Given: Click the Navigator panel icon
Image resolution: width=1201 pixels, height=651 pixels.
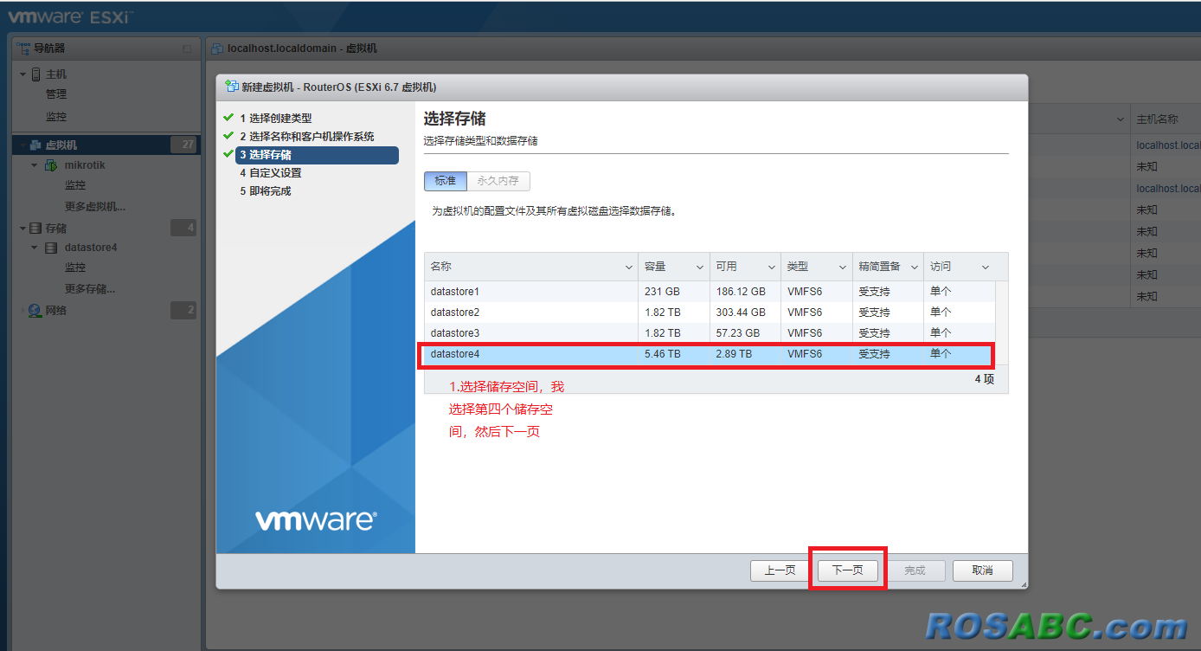Looking at the screenshot, I should [x=23, y=48].
